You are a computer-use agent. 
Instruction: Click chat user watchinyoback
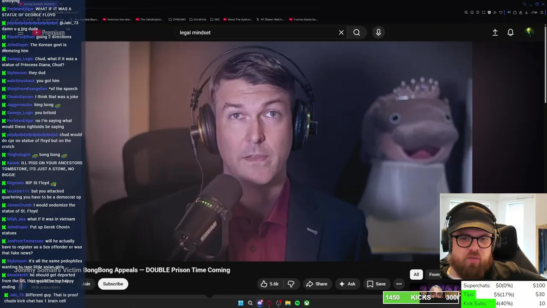21,81
